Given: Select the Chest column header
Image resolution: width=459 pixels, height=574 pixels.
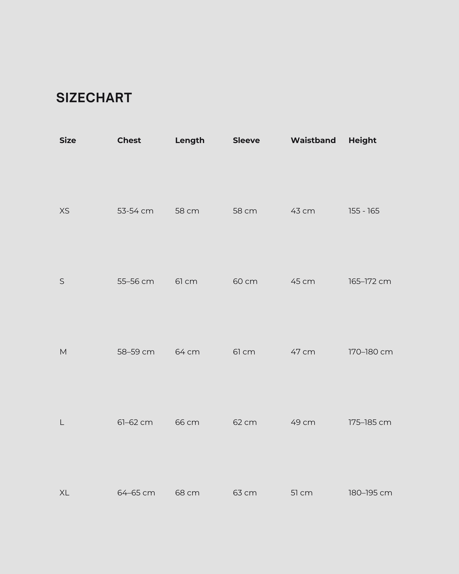Looking at the screenshot, I should [129, 140].
